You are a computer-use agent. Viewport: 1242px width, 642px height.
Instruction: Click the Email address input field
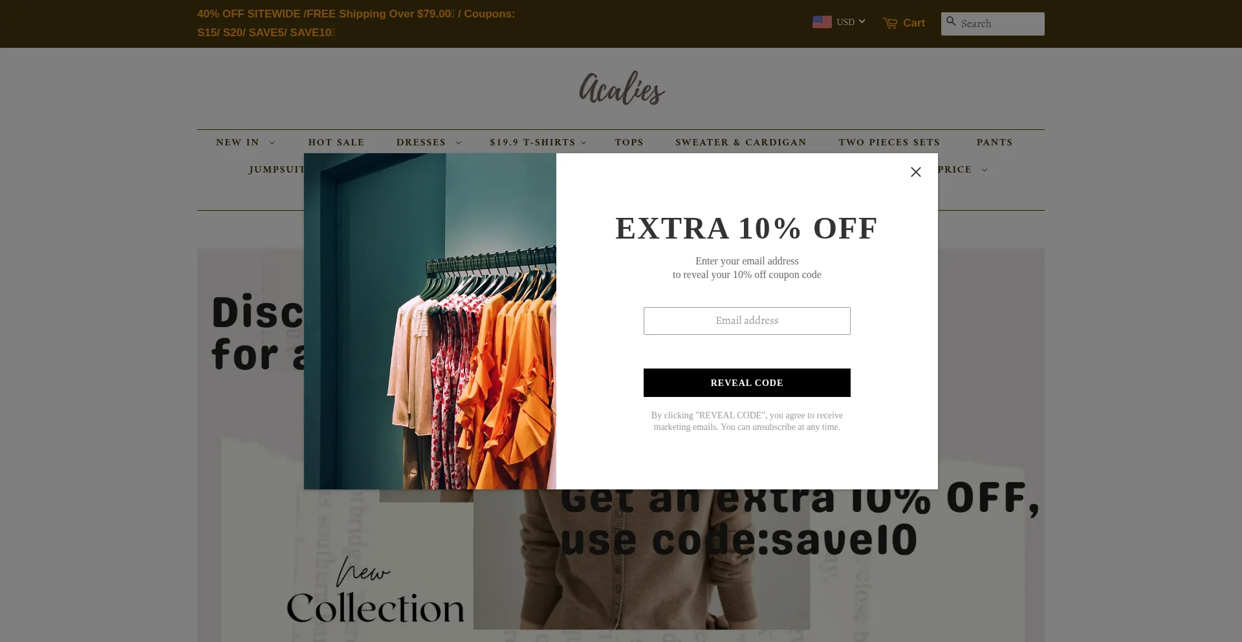point(746,321)
